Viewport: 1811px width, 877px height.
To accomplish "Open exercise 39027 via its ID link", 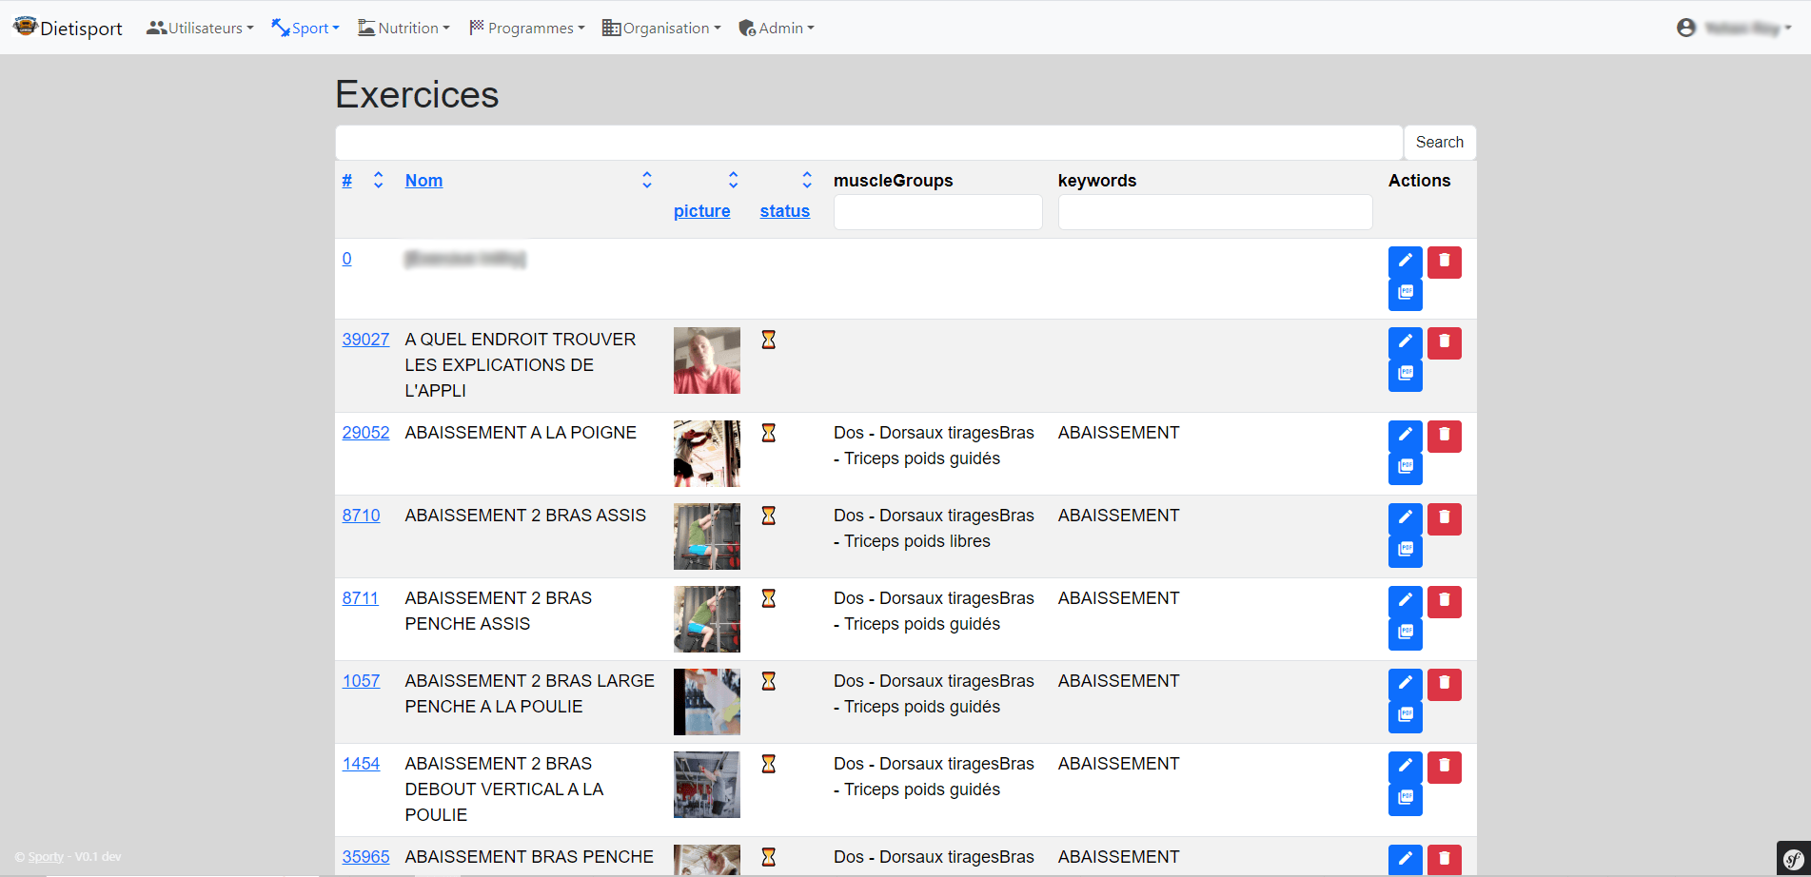I will tap(365, 339).
